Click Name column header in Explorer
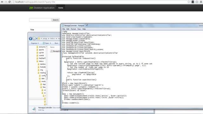 click(x=52, y=47)
